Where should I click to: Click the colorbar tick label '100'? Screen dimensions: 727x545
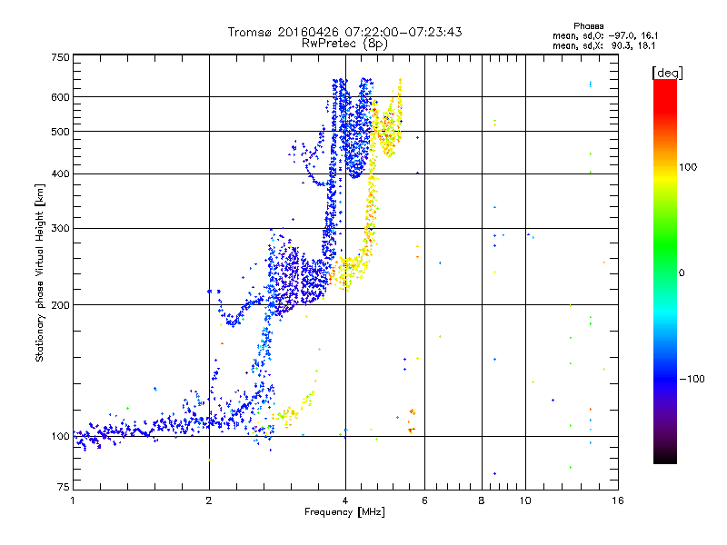coord(688,167)
